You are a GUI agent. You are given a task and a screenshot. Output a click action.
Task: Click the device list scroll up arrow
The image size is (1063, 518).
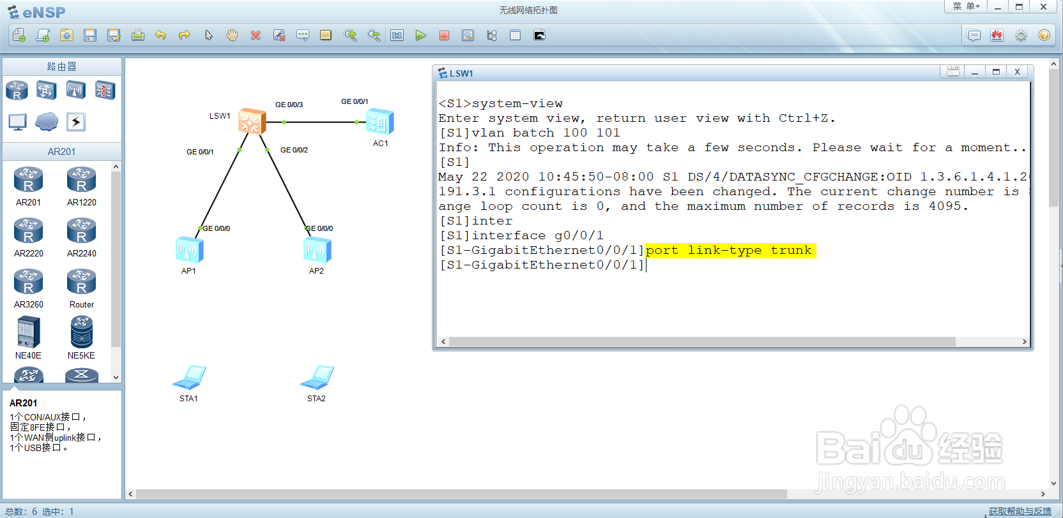(x=116, y=167)
